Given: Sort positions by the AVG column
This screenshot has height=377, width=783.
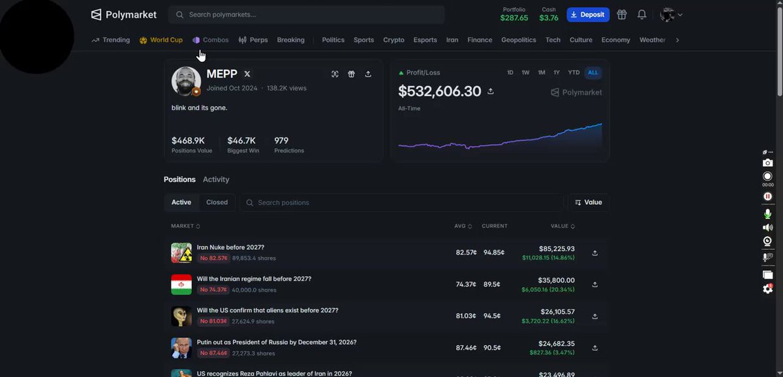Looking at the screenshot, I should pyautogui.click(x=464, y=226).
